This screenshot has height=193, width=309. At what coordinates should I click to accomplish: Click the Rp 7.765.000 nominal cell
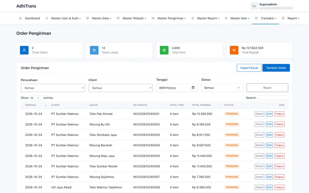coord(201,177)
